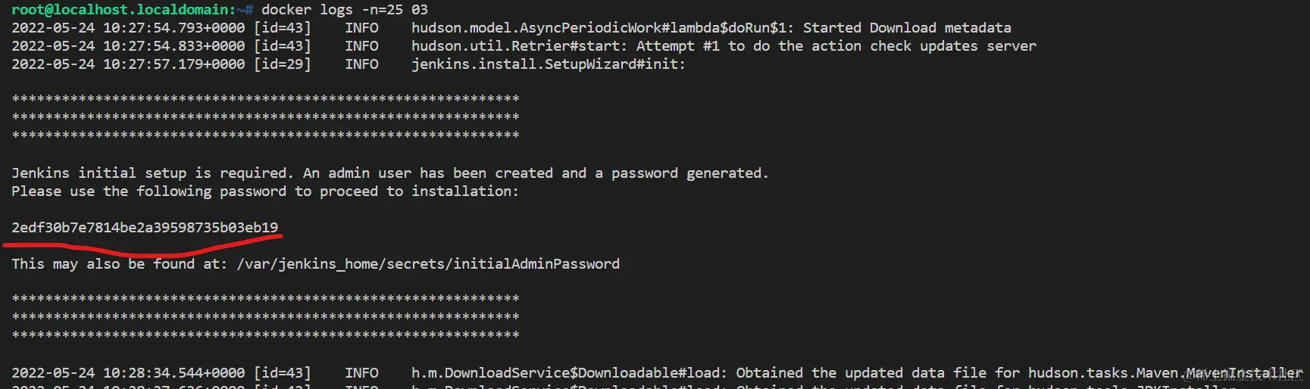1310x389 pixels.
Task: Click the [id=29] thread identifier
Action: pos(282,64)
